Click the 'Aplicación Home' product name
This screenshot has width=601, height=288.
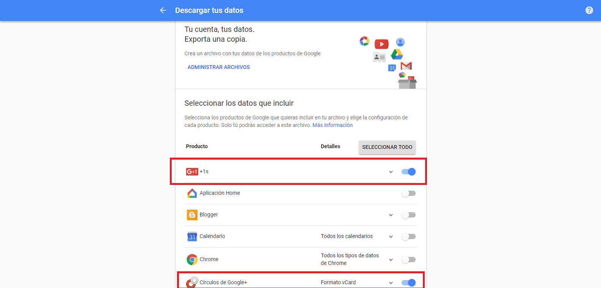click(x=220, y=193)
